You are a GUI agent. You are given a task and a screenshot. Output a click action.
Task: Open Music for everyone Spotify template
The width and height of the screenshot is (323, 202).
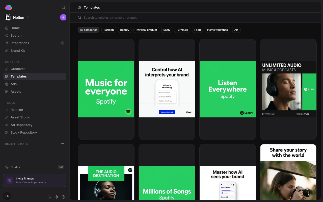[x=106, y=89]
